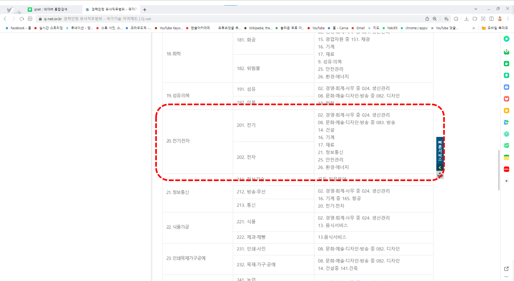Open the 빠른서비스 quick service panel
The width and height of the screenshot is (514, 281).
tap(440, 151)
